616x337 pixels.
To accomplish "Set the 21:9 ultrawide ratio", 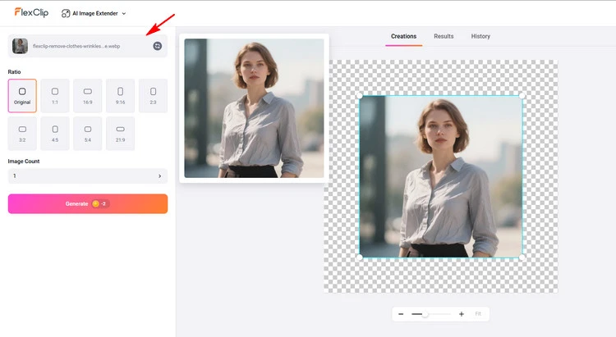I will click(120, 133).
